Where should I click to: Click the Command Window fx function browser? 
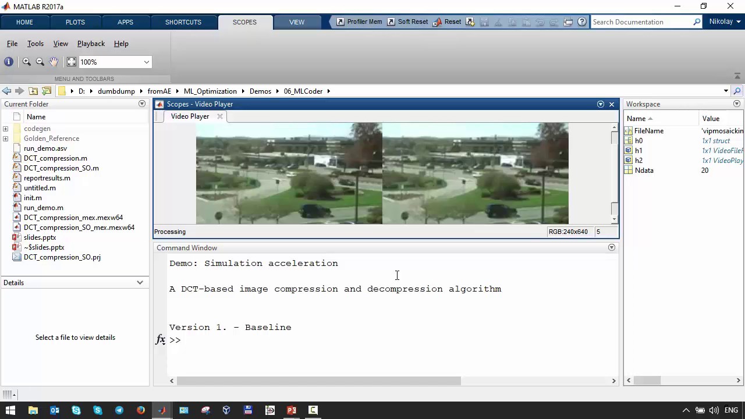point(161,340)
